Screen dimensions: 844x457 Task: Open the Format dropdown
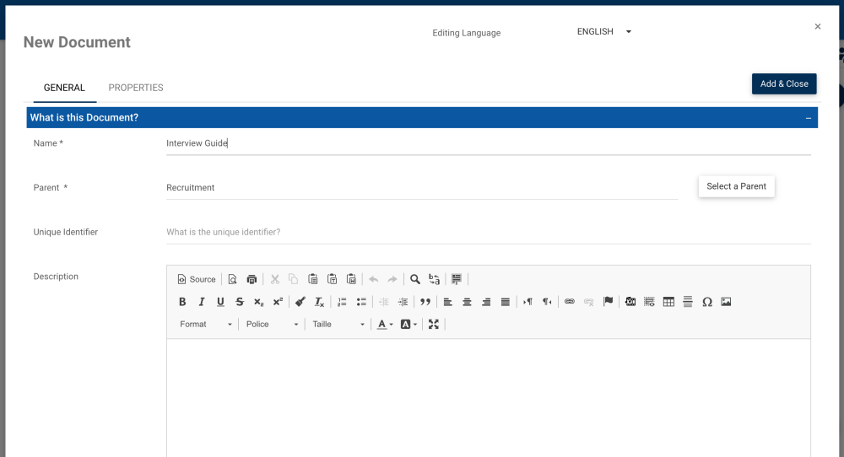tap(206, 325)
